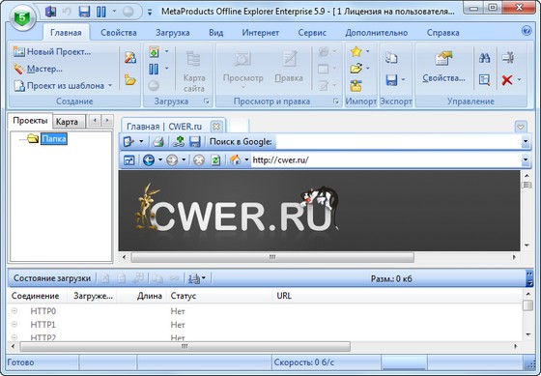Launch the Мастер wizard
541x376 pixels.
(x=38, y=69)
